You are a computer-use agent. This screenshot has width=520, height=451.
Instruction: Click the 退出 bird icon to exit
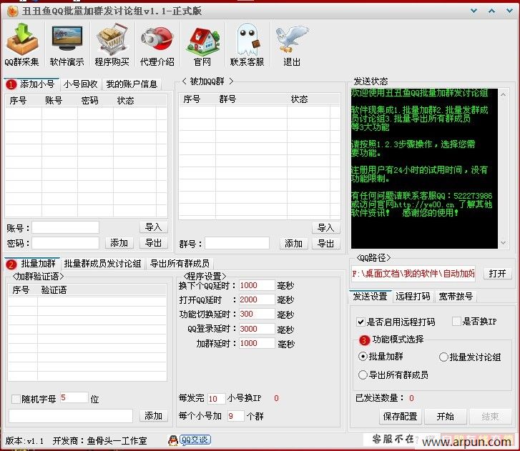pyautogui.click(x=292, y=44)
